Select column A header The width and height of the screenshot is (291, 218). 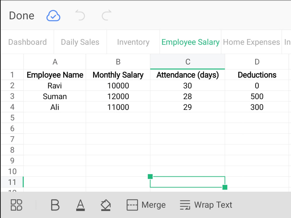pyautogui.click(x=55, y=62)
